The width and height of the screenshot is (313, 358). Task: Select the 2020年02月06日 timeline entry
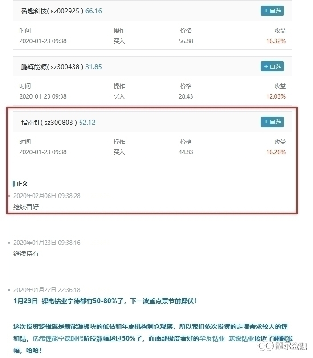click(47, 196)
